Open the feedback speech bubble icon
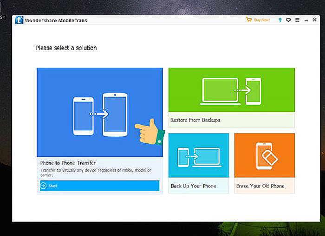325x236 pixels. (x=288, y=20)
